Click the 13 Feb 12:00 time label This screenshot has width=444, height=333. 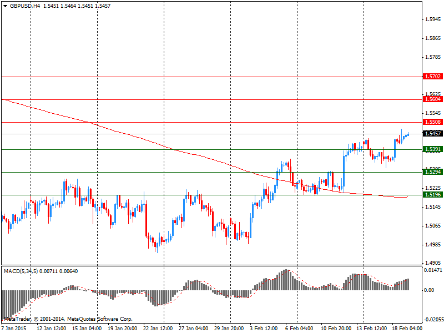(371, 329)
